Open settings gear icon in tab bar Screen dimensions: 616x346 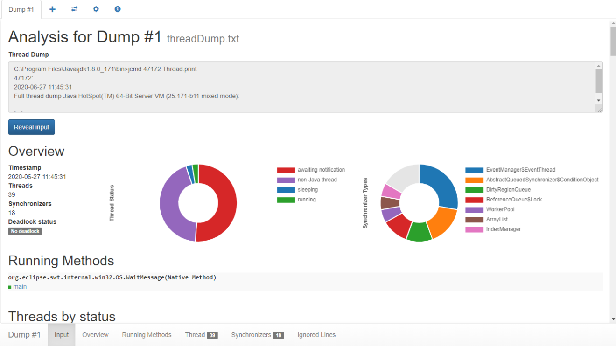[x=96, y=9]
